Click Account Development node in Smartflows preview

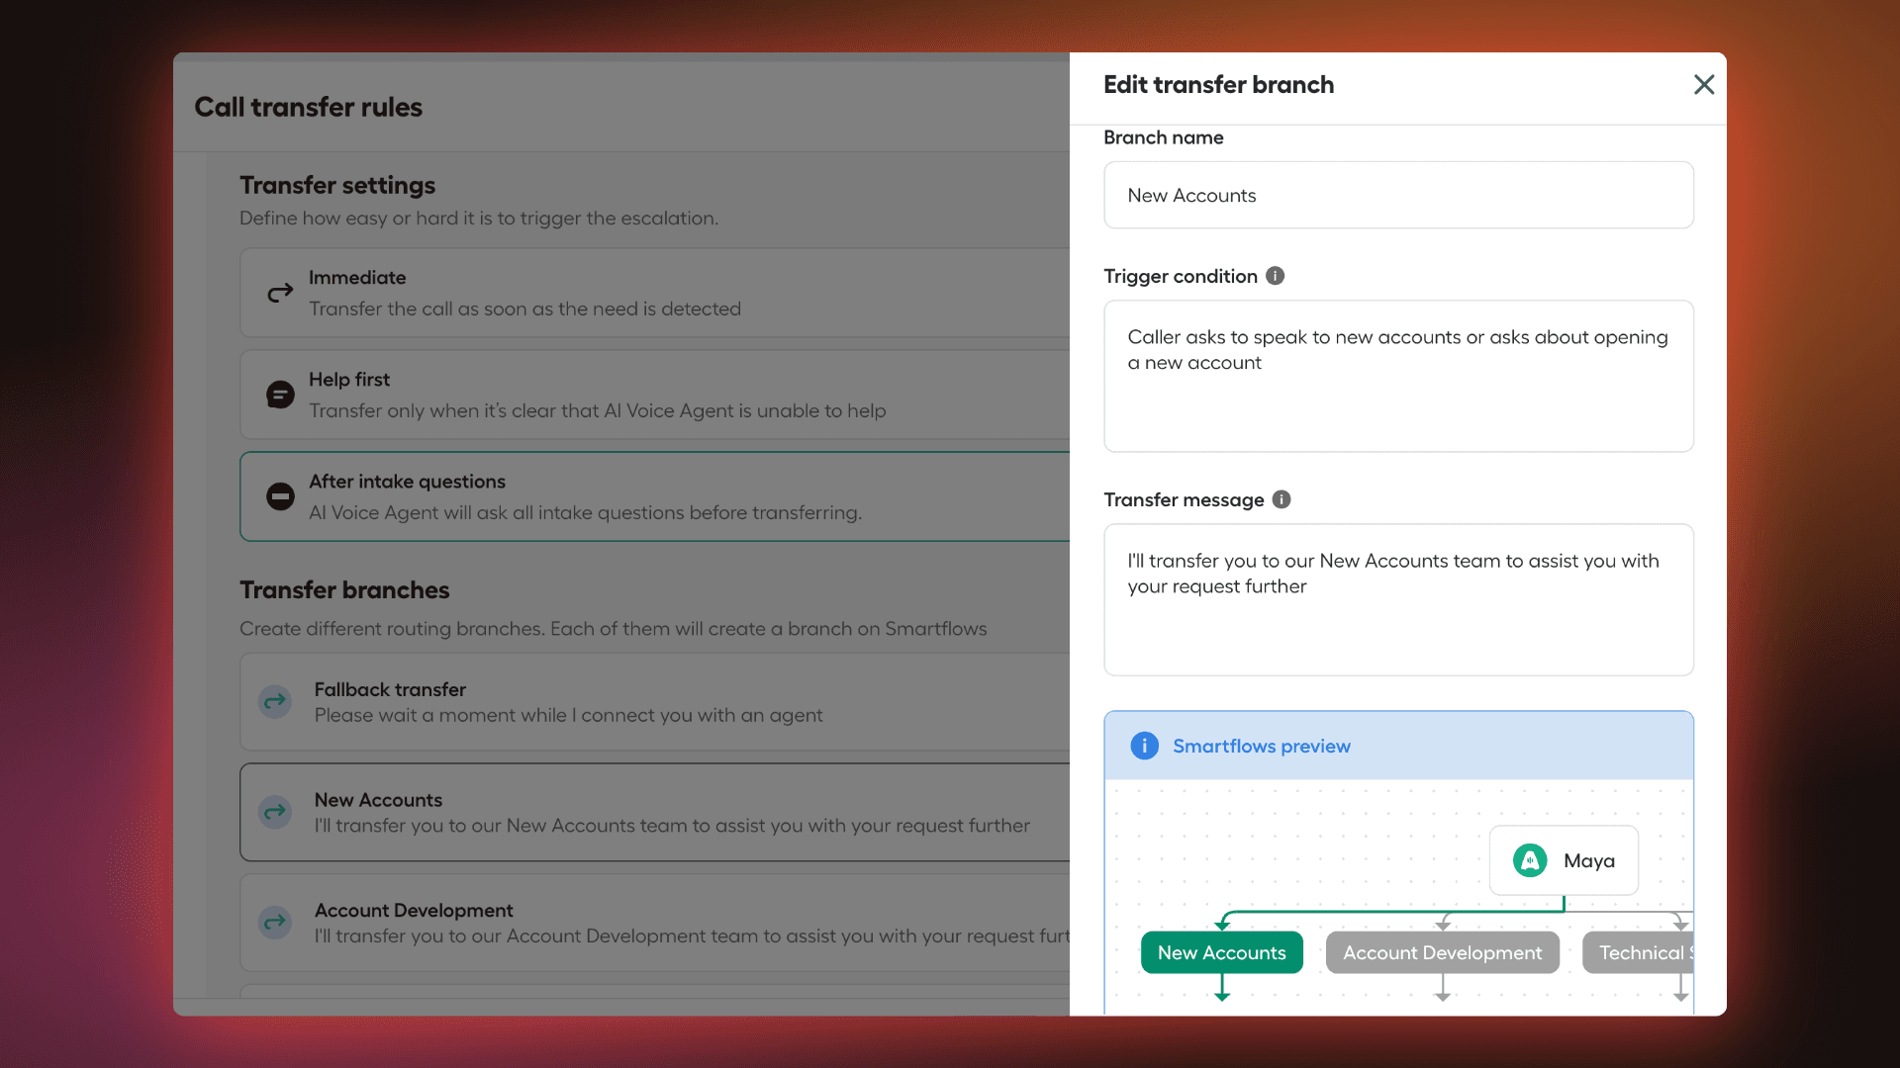pyautogui.click(x=1442, y=952)
